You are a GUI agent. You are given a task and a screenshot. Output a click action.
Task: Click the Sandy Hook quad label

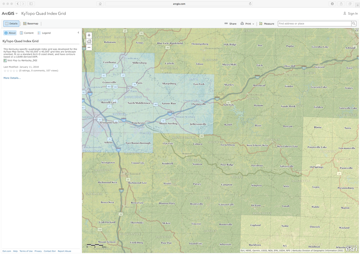coord(288,106)
